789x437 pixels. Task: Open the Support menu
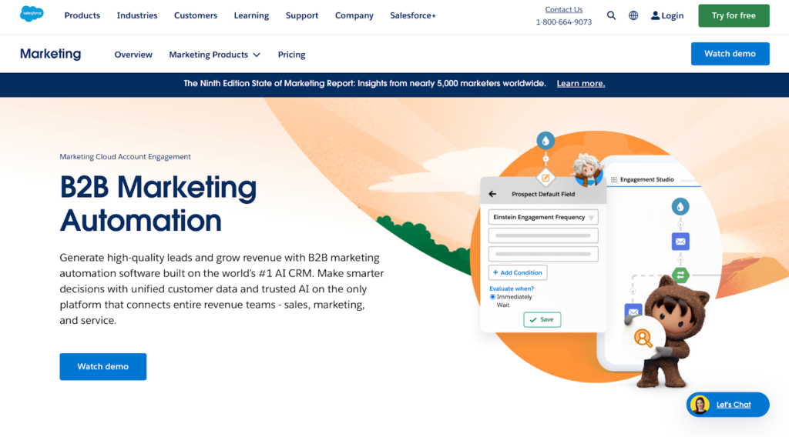(x=302, y=15)
